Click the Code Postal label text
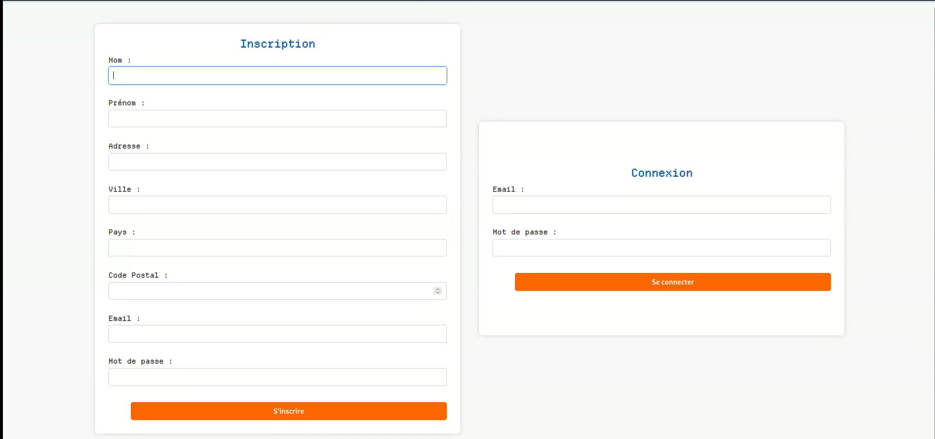This screenshot has width=935, height=439. pyautogui.click(x=134, y=275)
